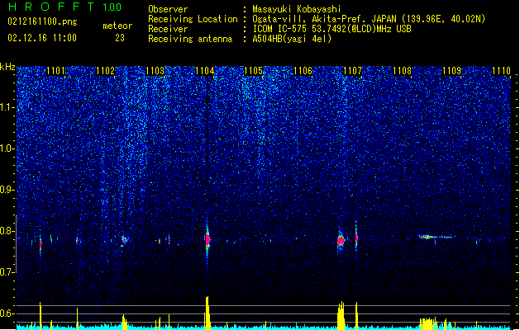The image size is (520, 330).
Task: Click the 1104 time marker
Action: 205,71
